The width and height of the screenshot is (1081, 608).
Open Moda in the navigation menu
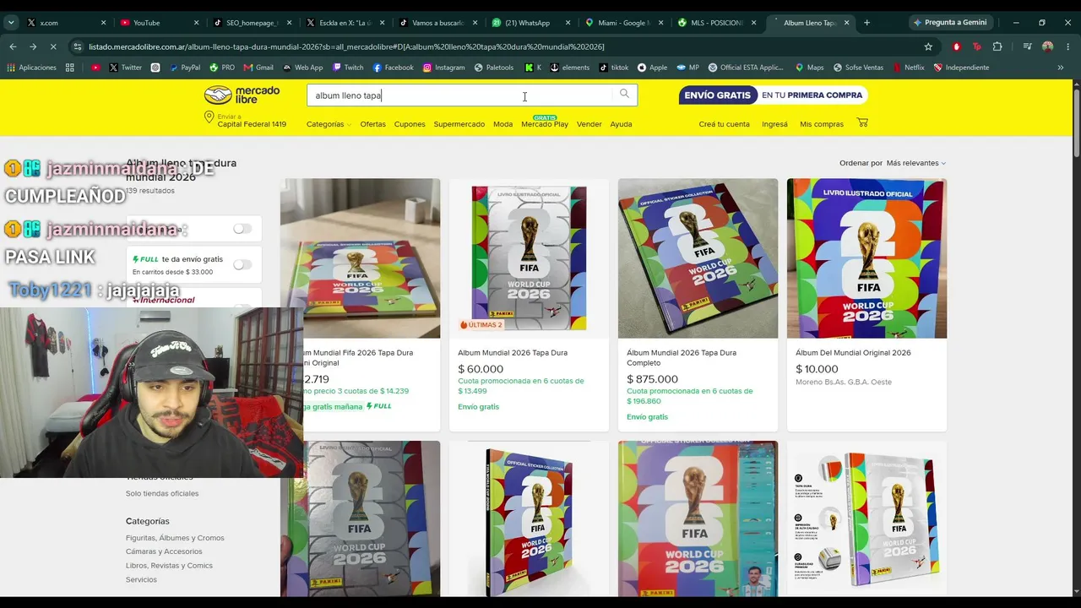502,124
